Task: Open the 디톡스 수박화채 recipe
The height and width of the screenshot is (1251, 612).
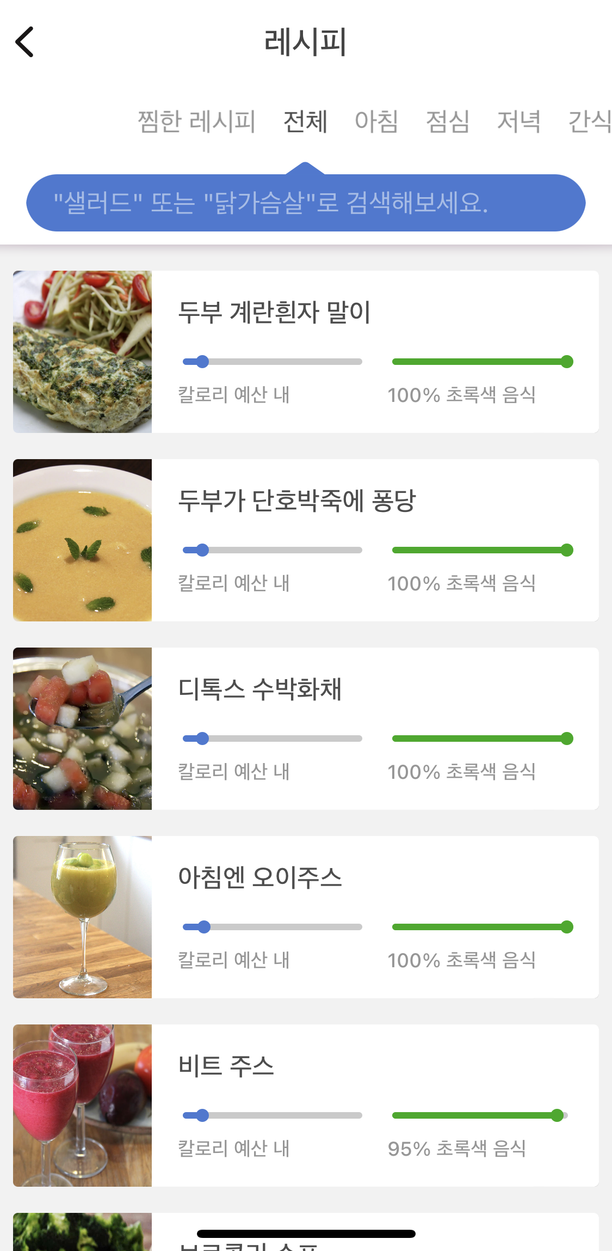Action: [x=260, y=689]
